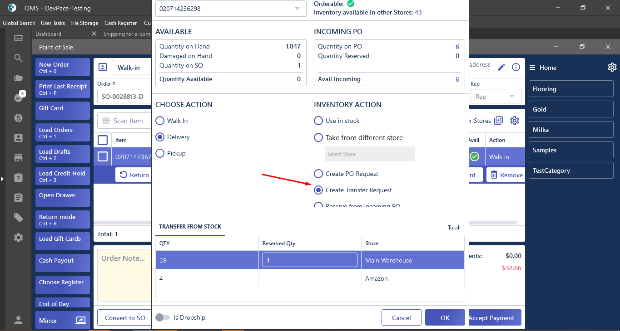Tick the select-all checkbox in Item header
This screenshot has height=331, width=620.
coord(103,140)
